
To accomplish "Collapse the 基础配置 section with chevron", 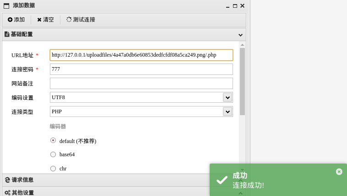I will click(240, 35).
